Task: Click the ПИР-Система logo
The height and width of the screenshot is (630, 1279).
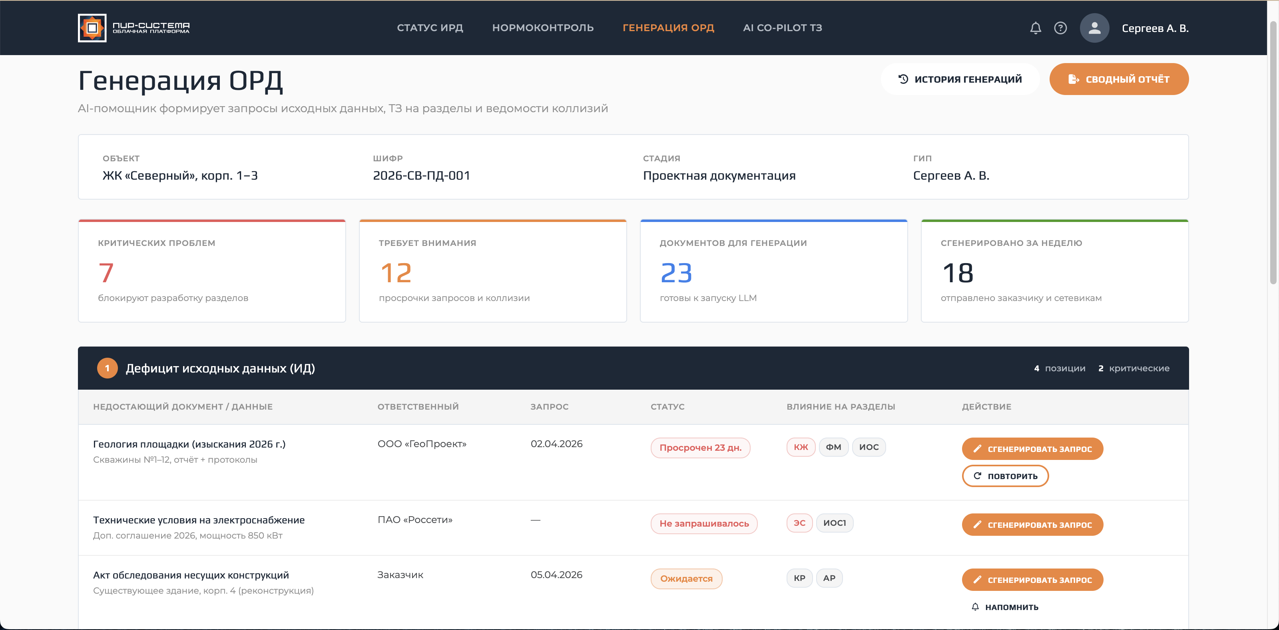Action: (x=134, y=28)
